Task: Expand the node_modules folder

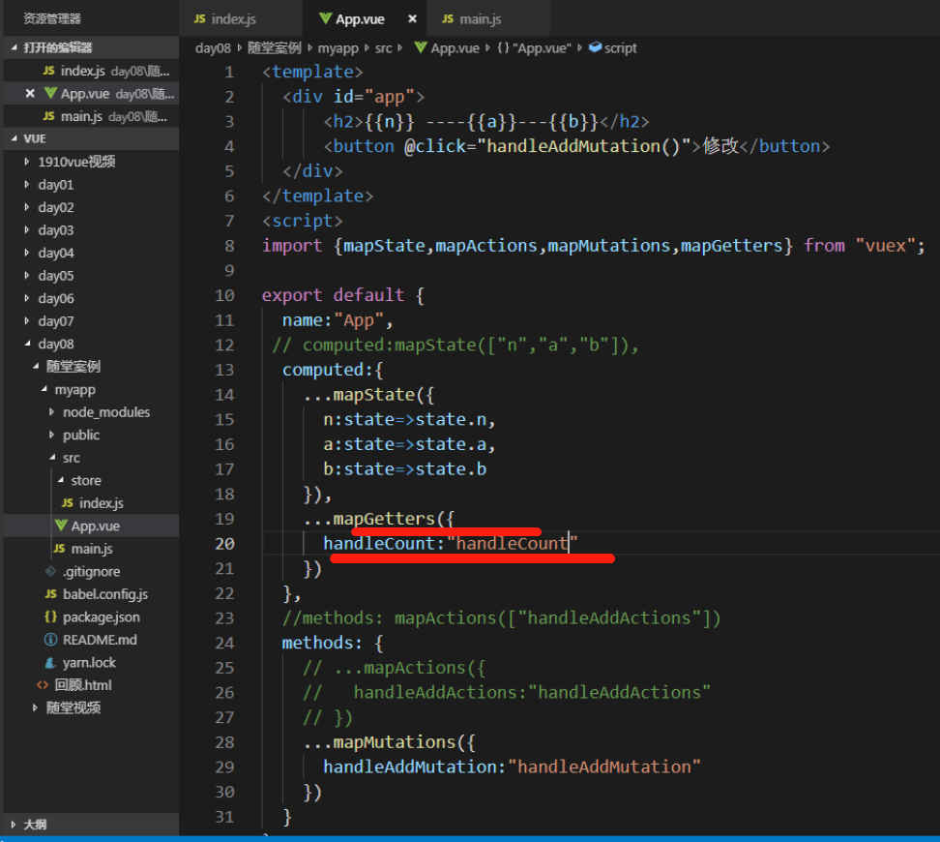Action: (x=51, y=411)
